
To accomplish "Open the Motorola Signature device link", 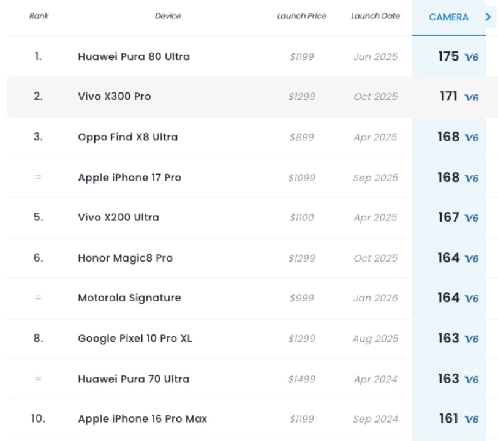I will [x=129, y=298].
